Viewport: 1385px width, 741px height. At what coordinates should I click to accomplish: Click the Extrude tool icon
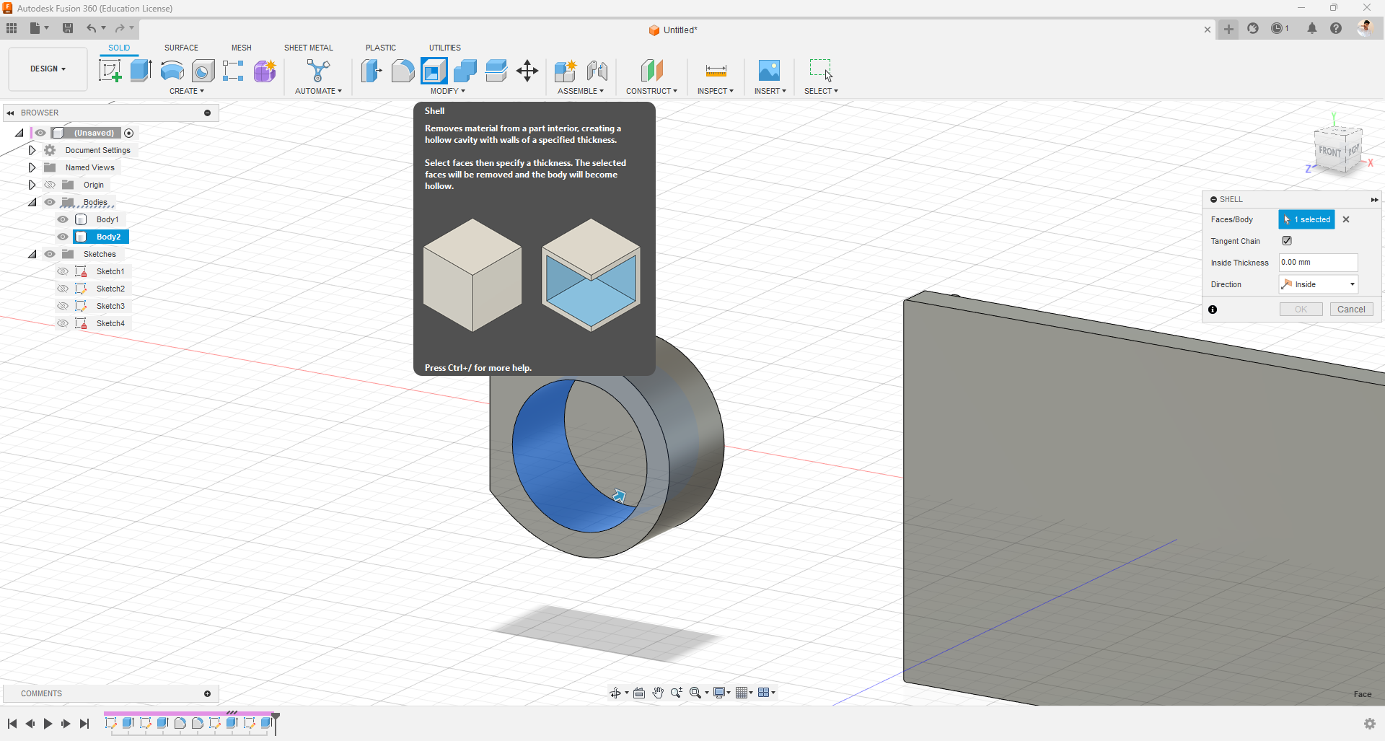point(141,71)
